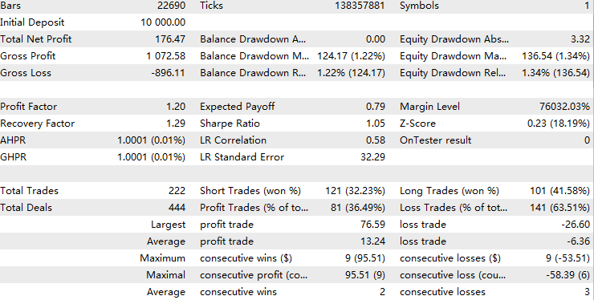Click the Recovery Factor label
Image resolution: width=594 pixels, height=300 pixels.
coord(38,124)
